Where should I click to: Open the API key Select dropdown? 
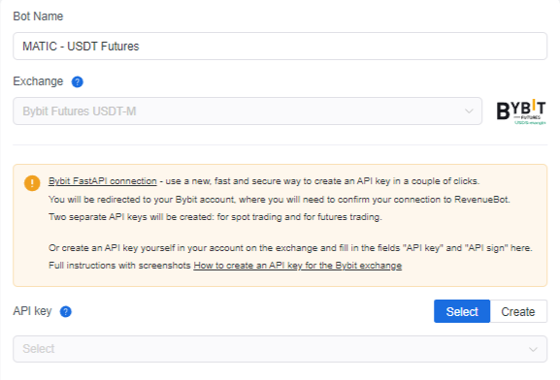pyautogui.click(x=280, y=349)
